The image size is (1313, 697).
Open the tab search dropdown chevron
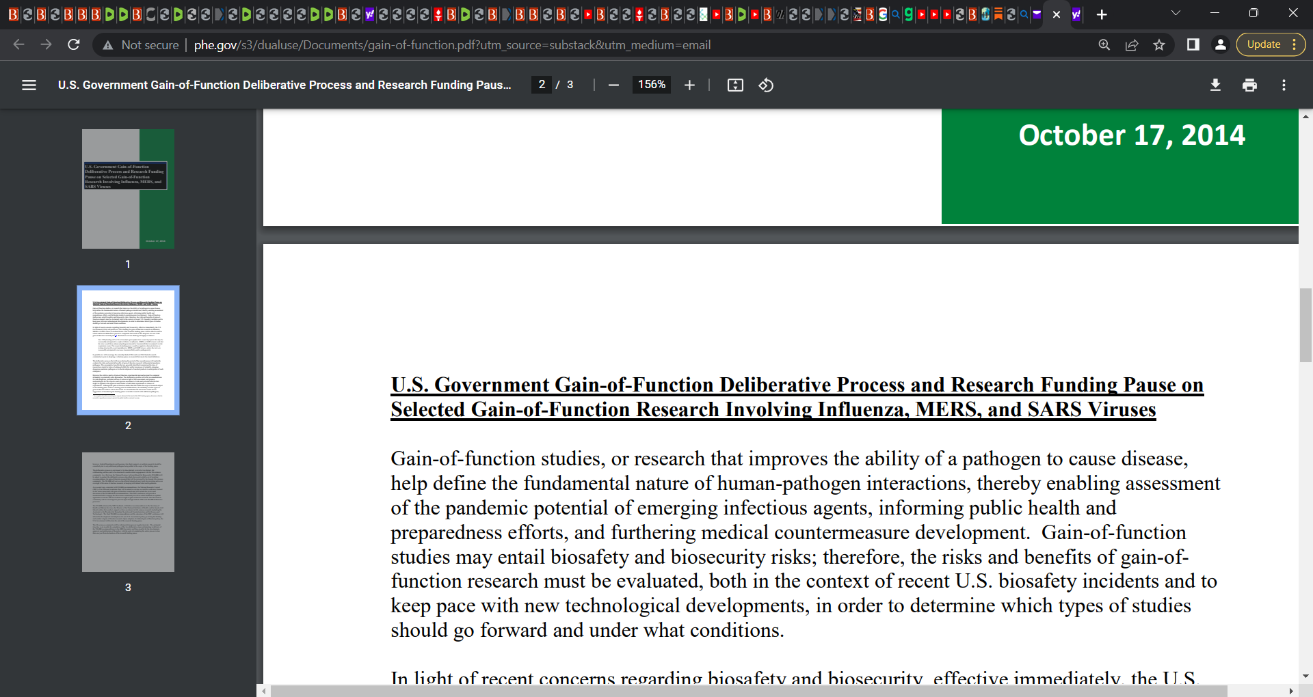click(1176, 13)
